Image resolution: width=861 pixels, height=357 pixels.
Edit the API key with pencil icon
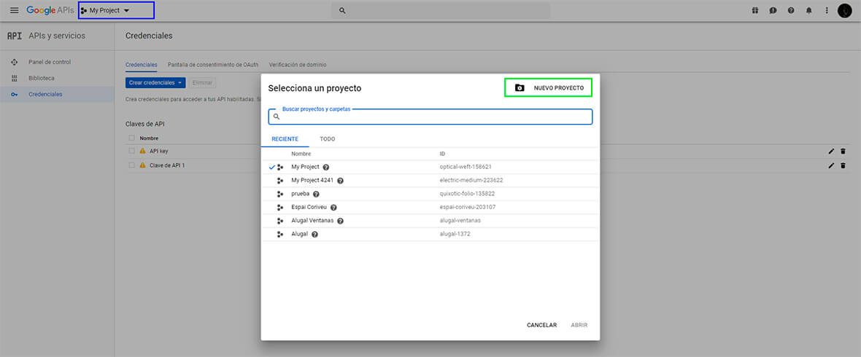[831, 151]
